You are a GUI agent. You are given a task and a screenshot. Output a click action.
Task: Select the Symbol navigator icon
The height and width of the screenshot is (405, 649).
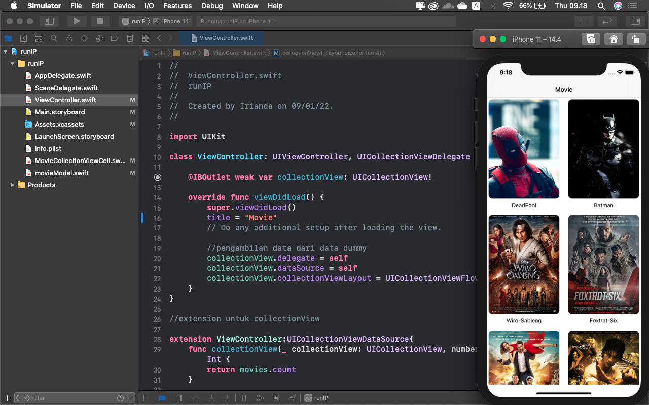click(39, 38)
